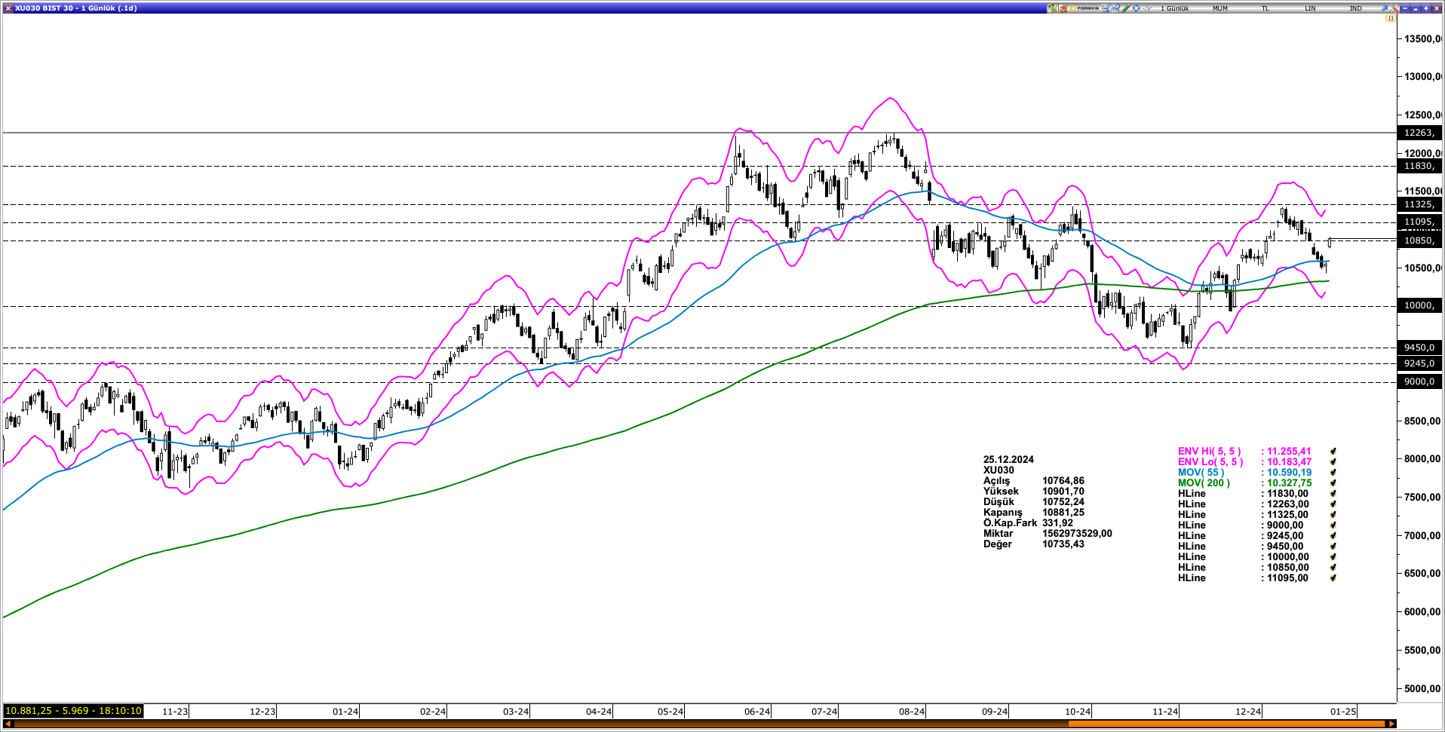Click the blue diagonal arrow detach icon
The width and height of the screenshot is (1445, 732).
tap(1385, 8)
